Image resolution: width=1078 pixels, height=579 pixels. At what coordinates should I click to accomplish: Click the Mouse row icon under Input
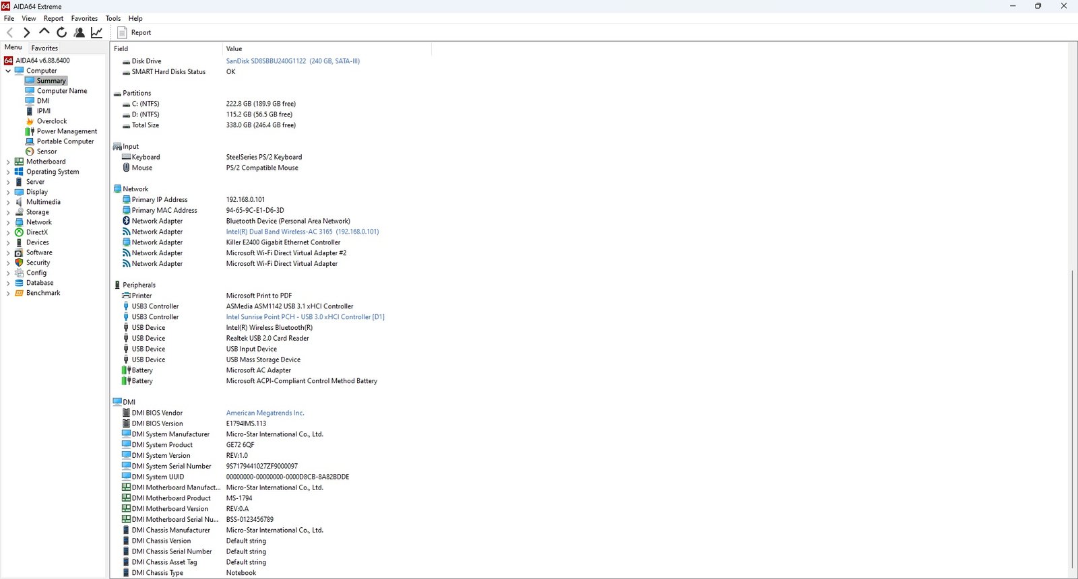click(x=126, y=168)
